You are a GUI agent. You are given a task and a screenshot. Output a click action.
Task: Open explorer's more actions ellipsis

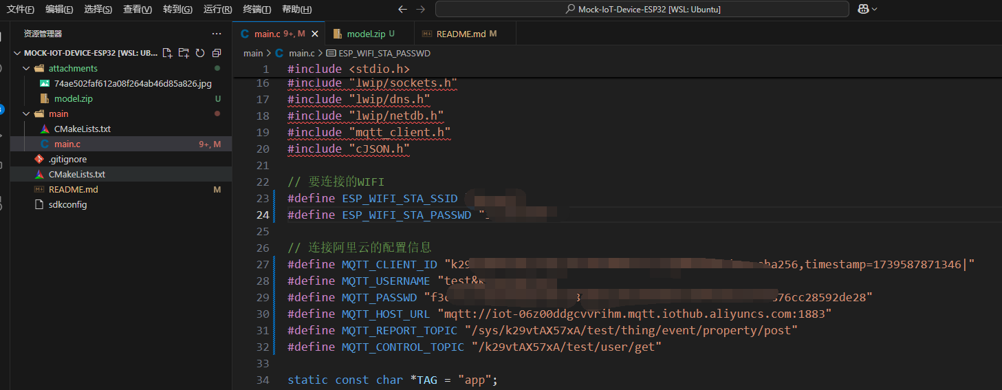point(217,33)
